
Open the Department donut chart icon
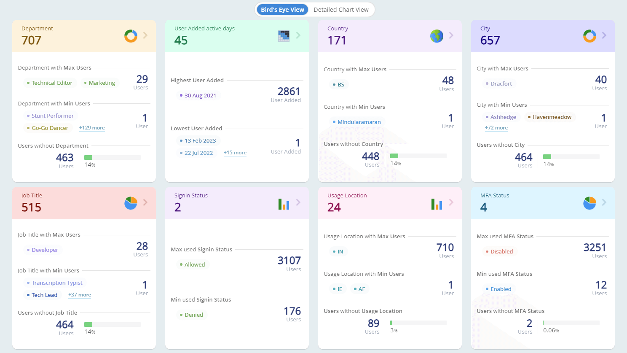pos(131,36)
